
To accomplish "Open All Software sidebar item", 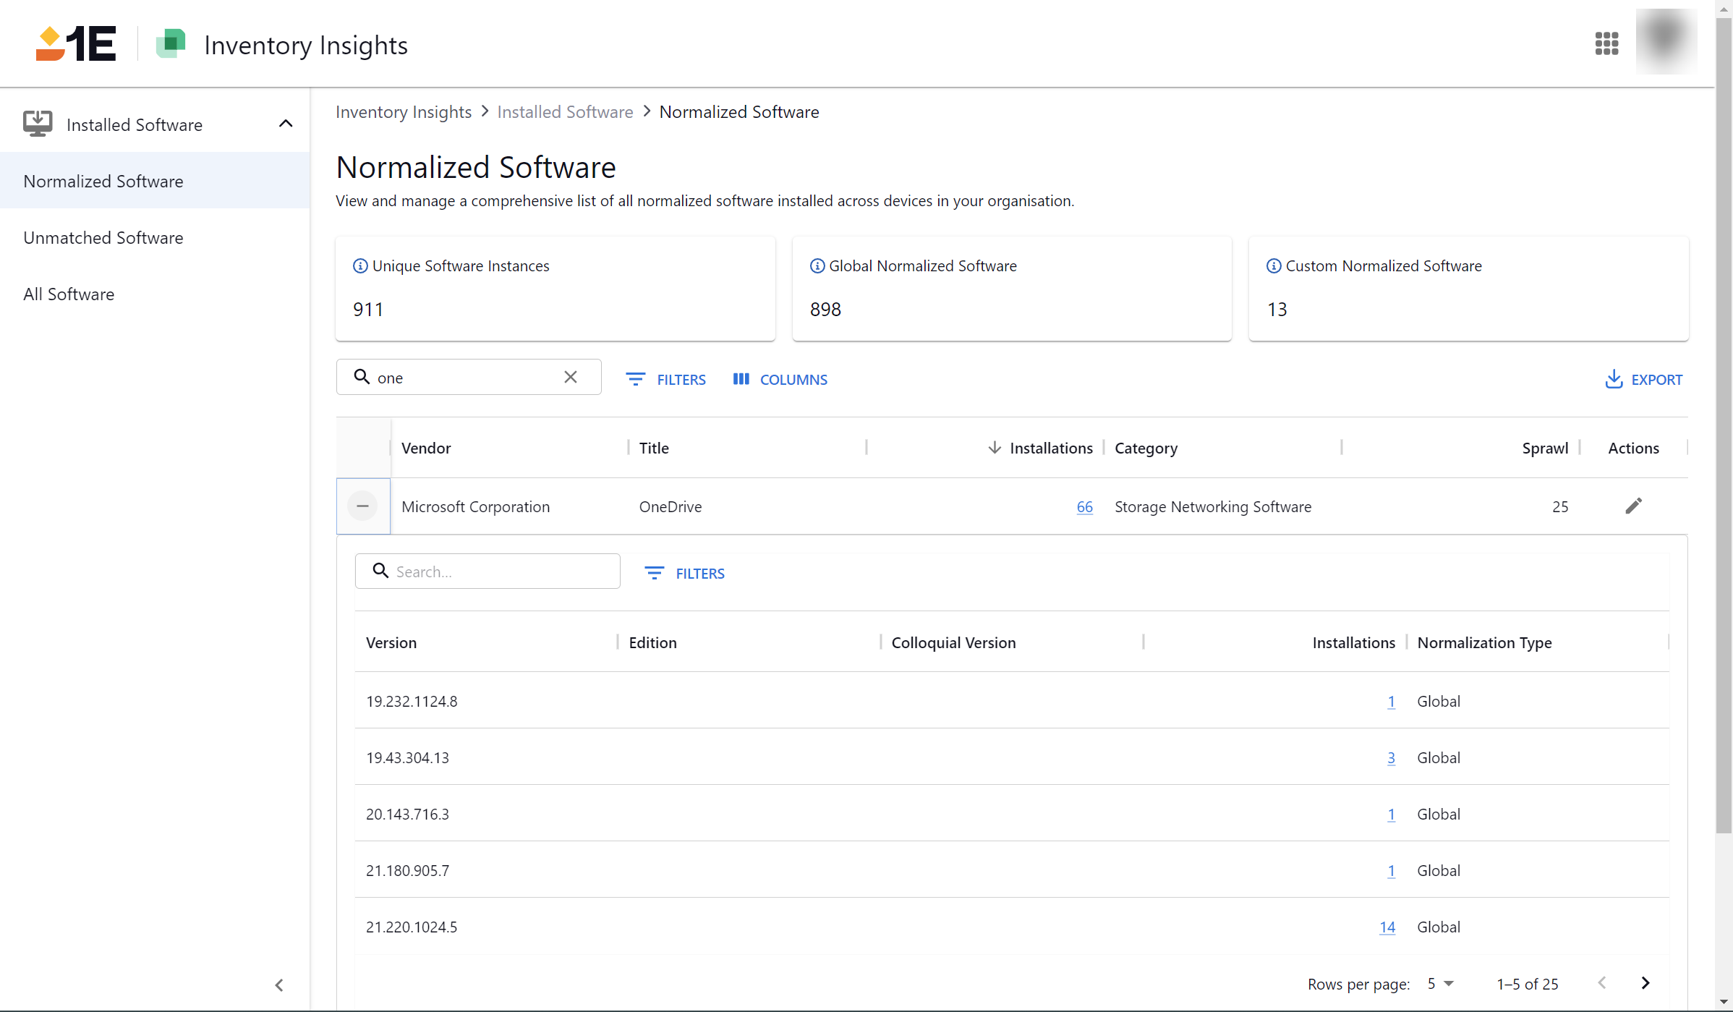I will point(69,294).
